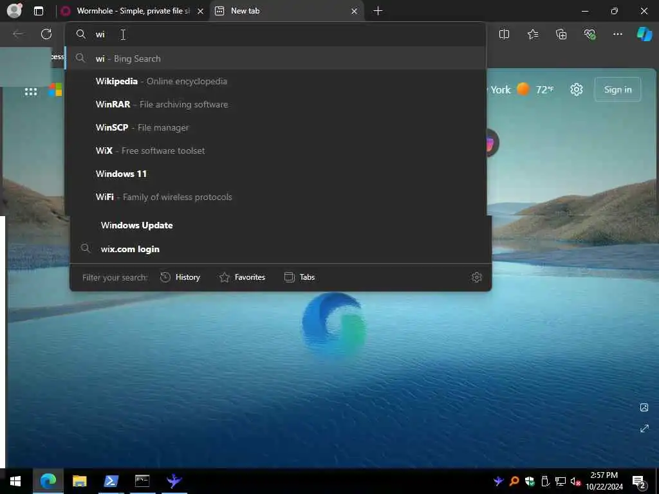The image size is (659, 494).
Task: Open File Explorer from the taskbar
Action: point(79,481)
